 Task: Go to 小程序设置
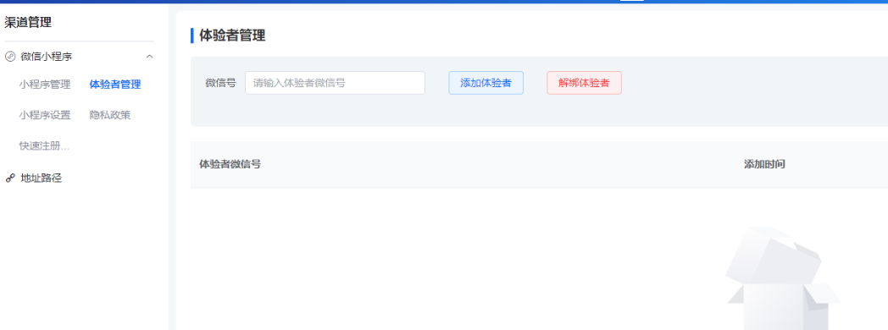(x=45, y=115)
